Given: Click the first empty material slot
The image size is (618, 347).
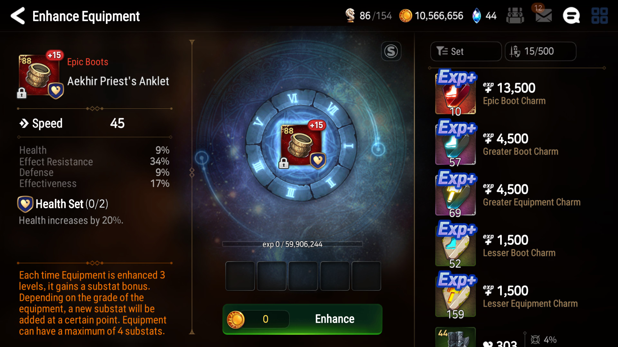Looking at the screenshot, I should pyautogui.click(x=240, y=276).
